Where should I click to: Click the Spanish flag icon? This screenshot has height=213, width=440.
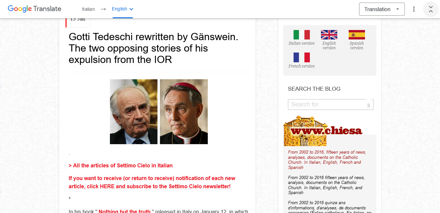pos(357,35)
